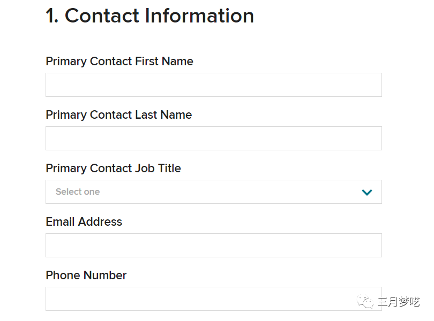Open the Primary Contact Job Title dropdown
This screenshot has width=434, height=321.
(213, 192)
